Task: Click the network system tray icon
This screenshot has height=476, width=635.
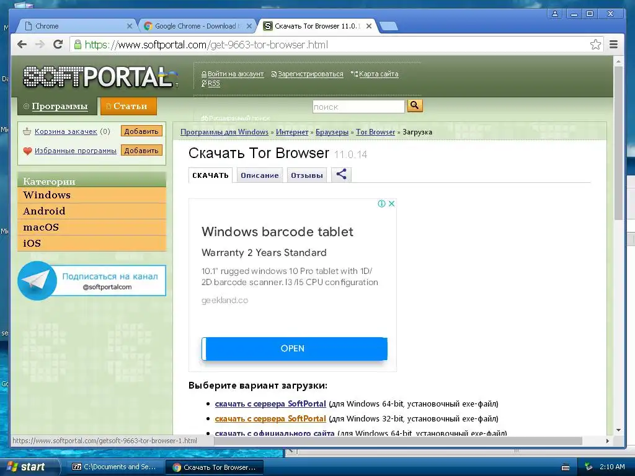Action: pos(588,467)
